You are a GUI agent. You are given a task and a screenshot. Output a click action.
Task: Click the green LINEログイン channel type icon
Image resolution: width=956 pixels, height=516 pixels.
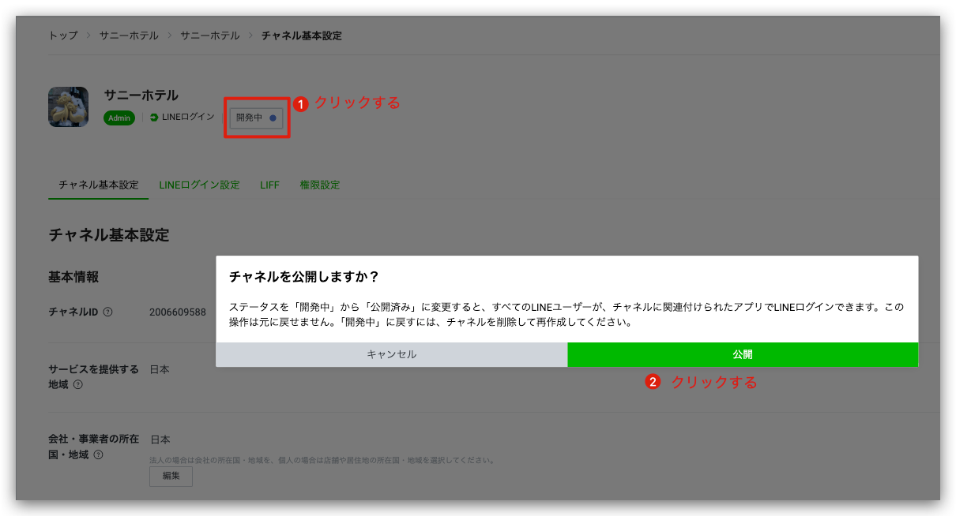153,118
